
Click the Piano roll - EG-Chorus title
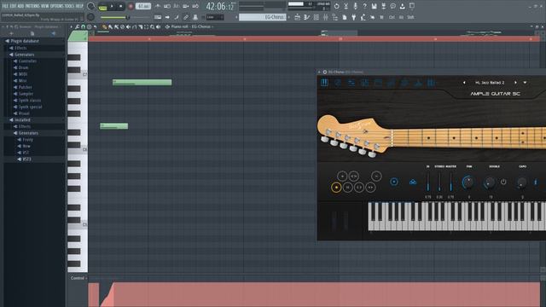[x=190, y=26]
